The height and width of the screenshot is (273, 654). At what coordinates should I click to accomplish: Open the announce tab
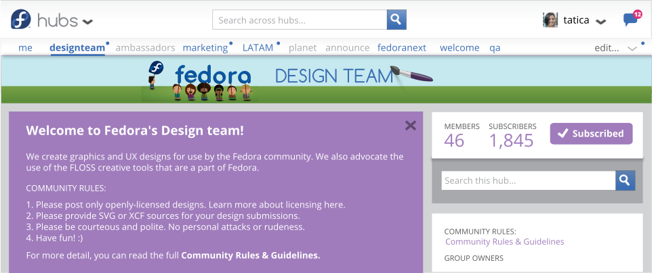pos(348,48)
